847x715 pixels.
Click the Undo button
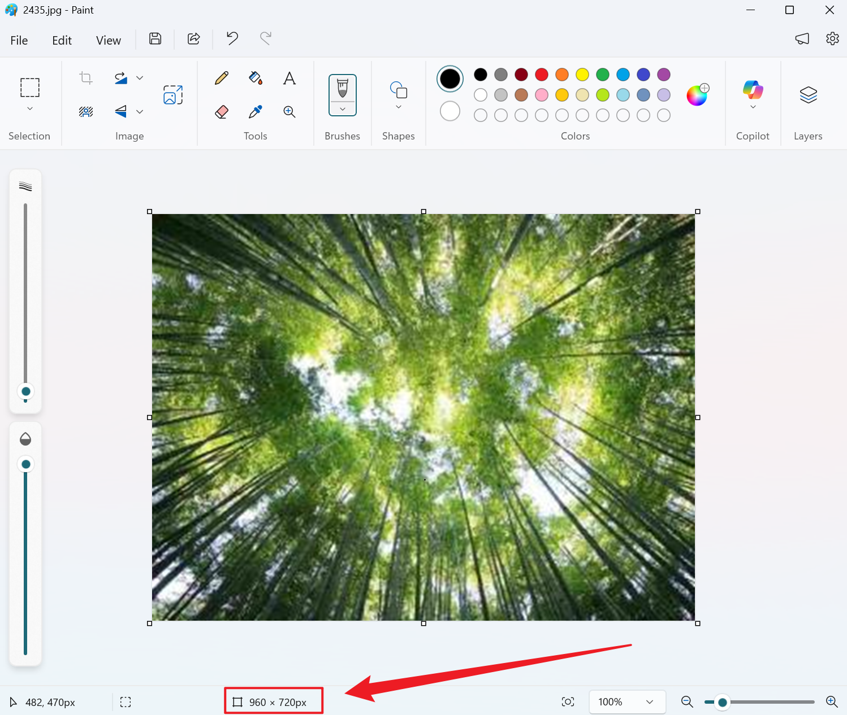coord(232,38)
